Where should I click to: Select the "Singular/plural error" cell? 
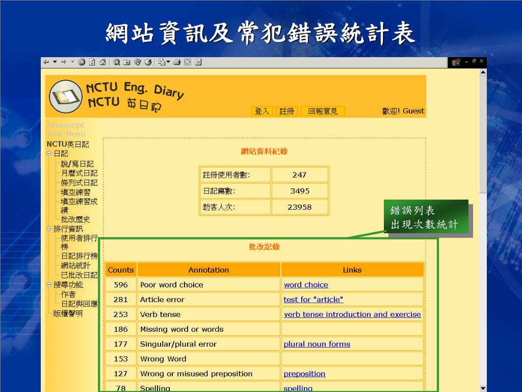click(208, 344)
